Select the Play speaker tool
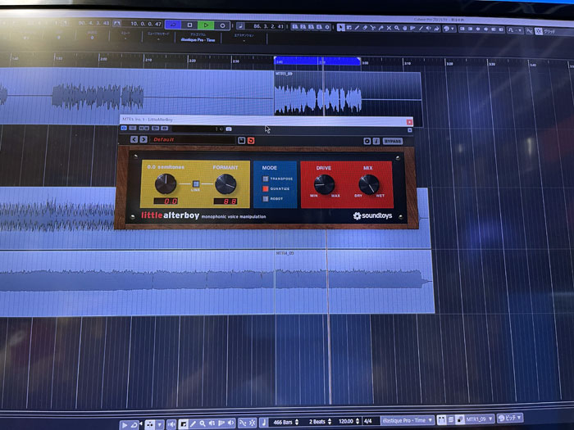This screenshot has width=574, height=430. click(428, 28)
